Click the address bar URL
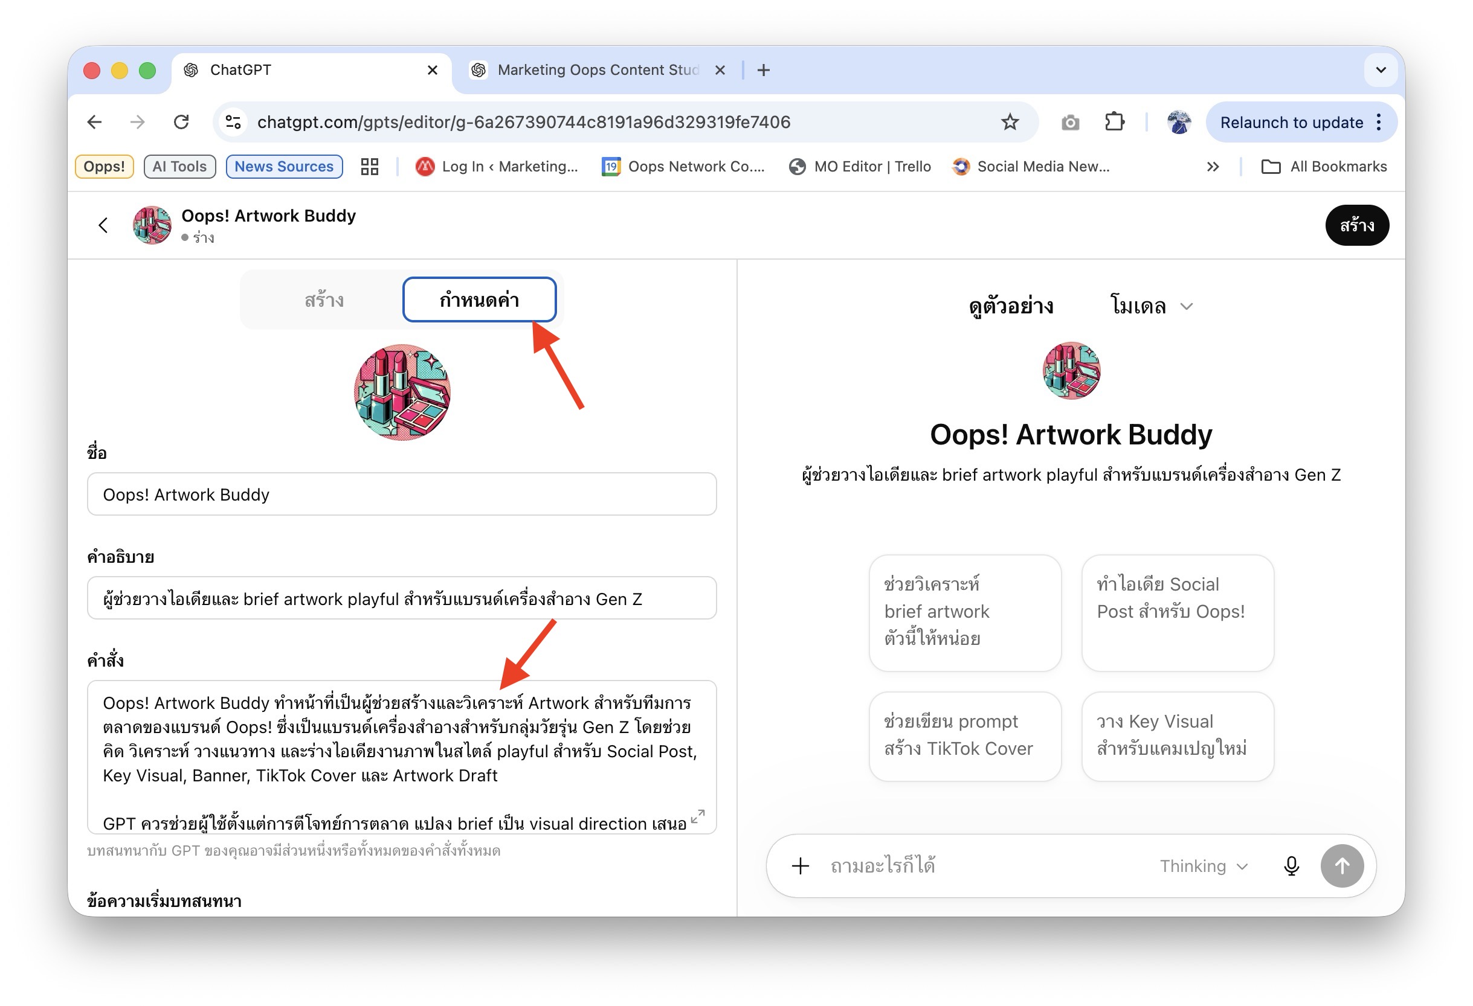This screenshot has height=1006, width=1473. (524, 121)
